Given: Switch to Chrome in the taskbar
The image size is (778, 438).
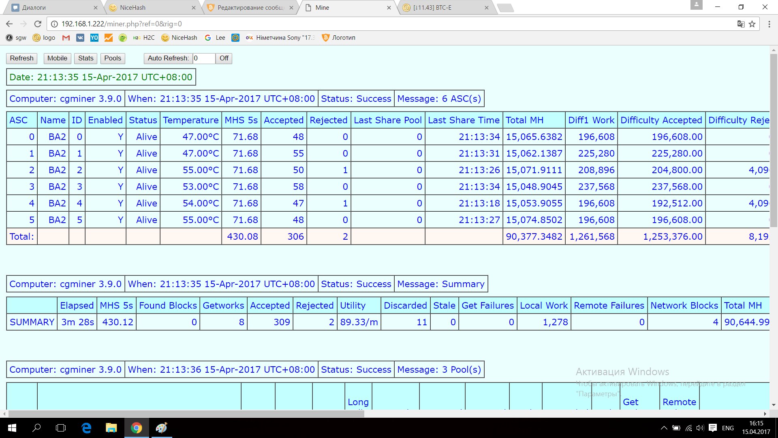Looking at the screenshot, I should click(136, 428).
